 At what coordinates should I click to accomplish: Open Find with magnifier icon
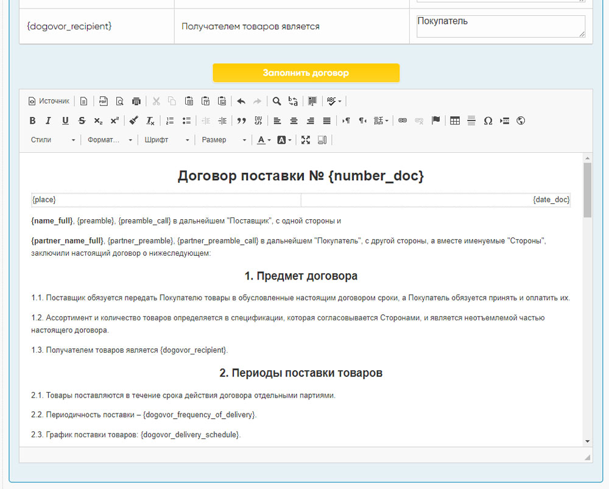tap(276, 101)
